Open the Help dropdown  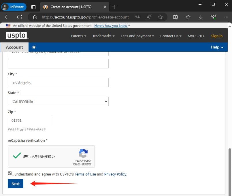[217, 47]
